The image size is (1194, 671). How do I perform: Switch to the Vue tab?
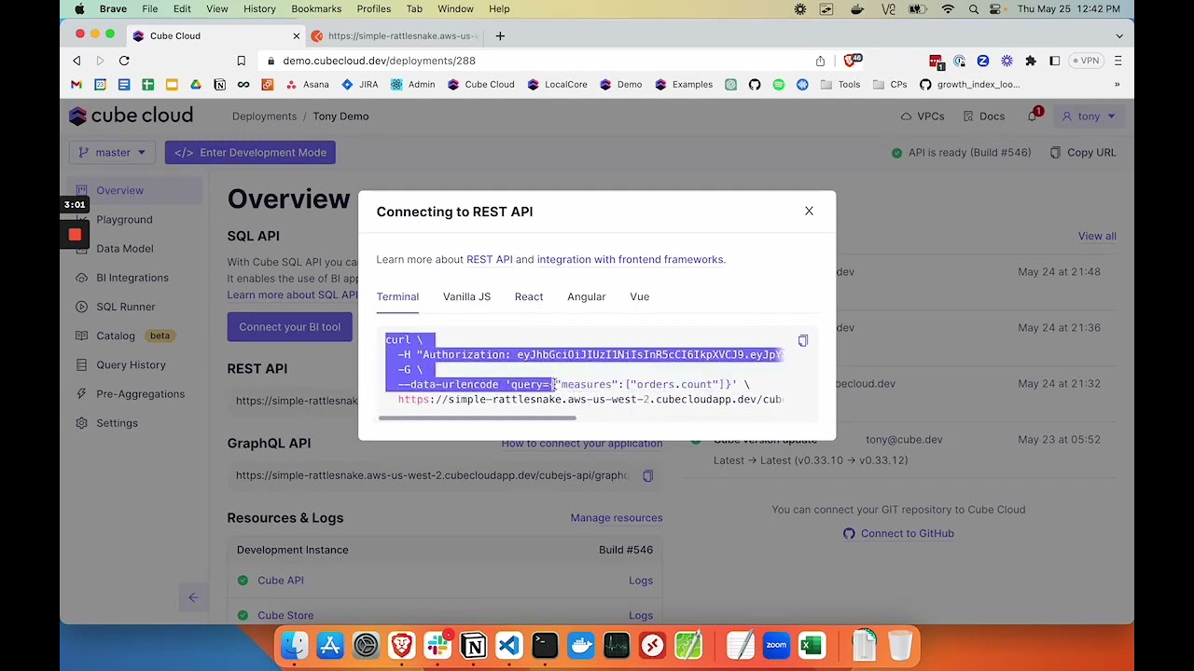639,296
